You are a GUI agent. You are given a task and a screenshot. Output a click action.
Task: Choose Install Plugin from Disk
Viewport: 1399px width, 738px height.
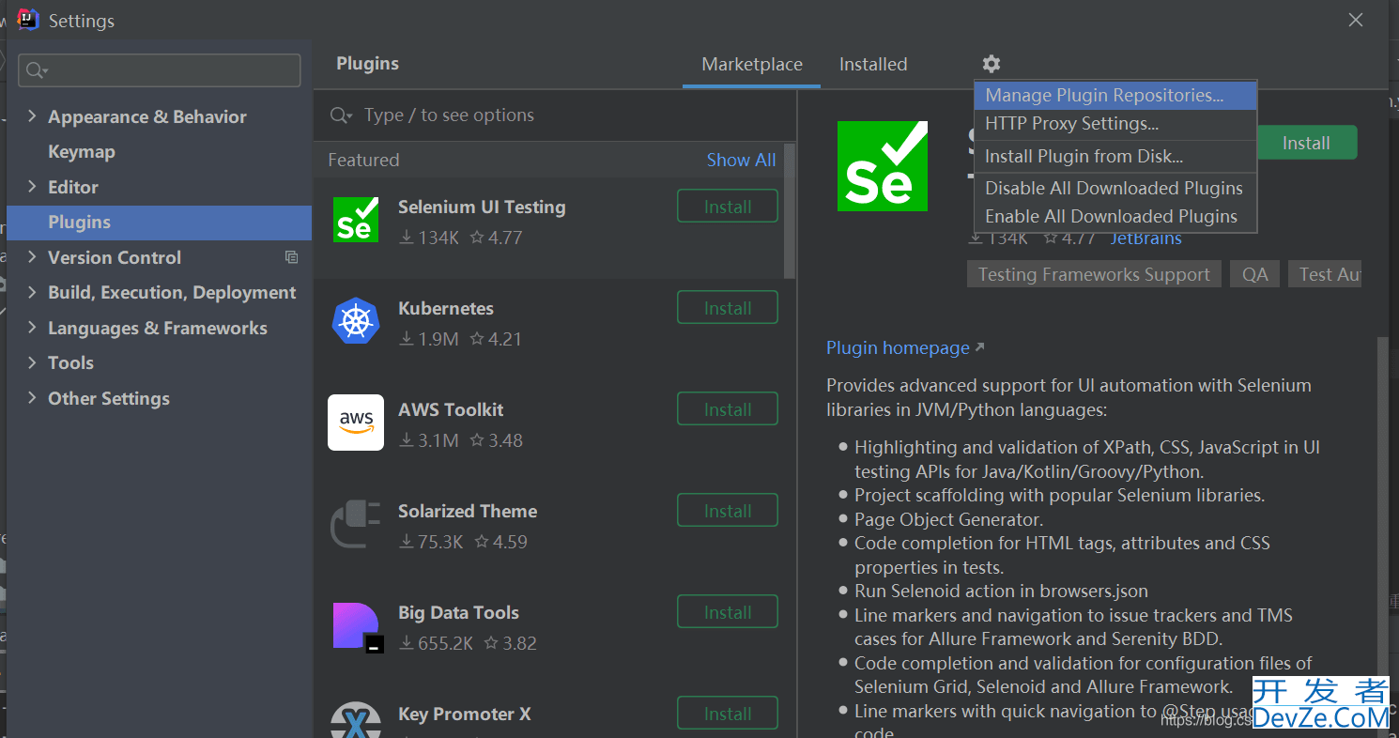point(1115,157)
